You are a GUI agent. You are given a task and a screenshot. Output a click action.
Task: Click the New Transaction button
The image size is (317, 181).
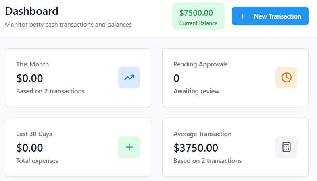coord(270,16)
